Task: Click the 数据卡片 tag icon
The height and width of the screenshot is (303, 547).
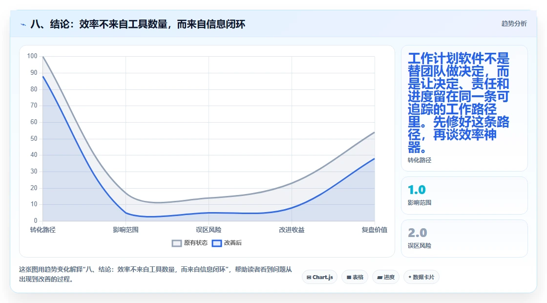Action: [410, 277]
